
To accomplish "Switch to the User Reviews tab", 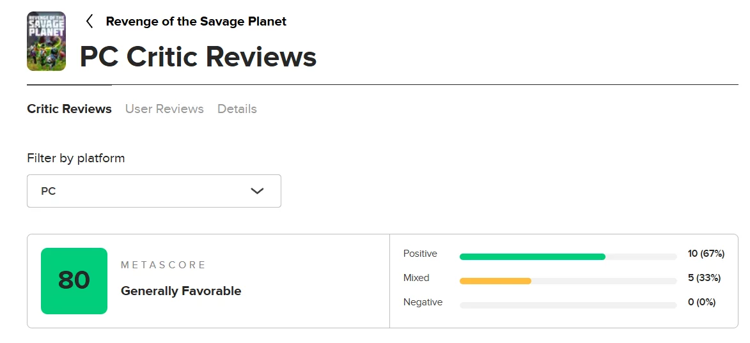I will click(164, 109).
